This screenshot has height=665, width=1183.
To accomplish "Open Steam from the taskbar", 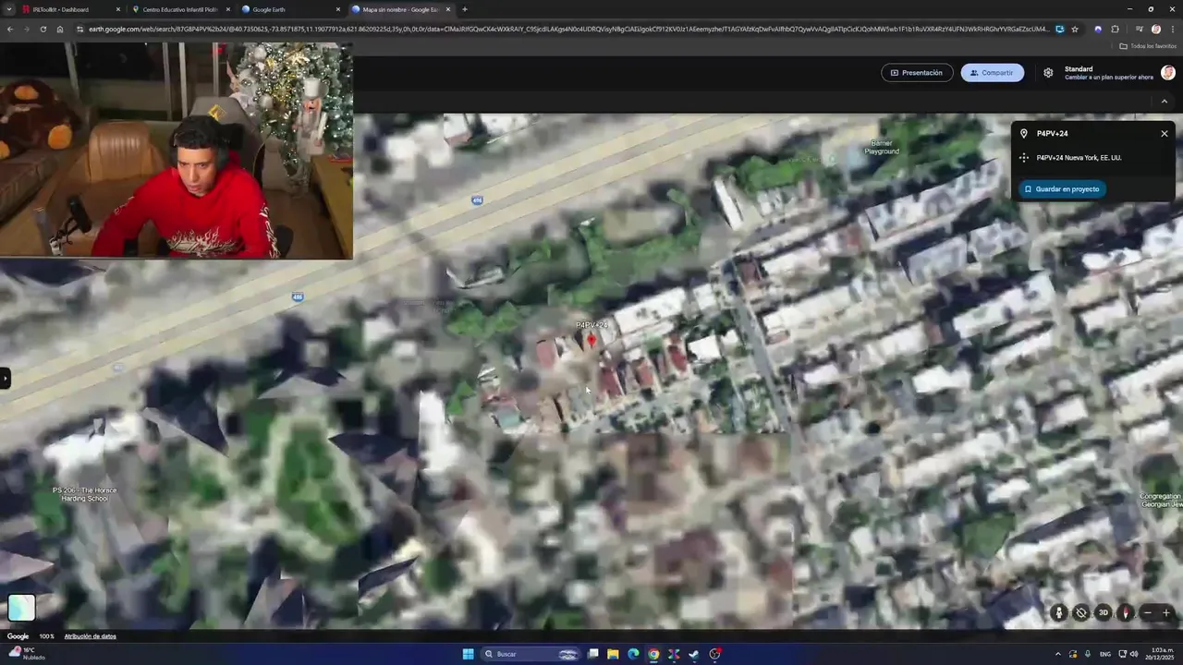I will [x=694, y=654].
